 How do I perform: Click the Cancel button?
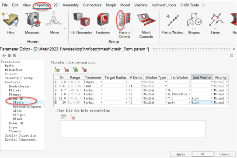pos(224,154)
